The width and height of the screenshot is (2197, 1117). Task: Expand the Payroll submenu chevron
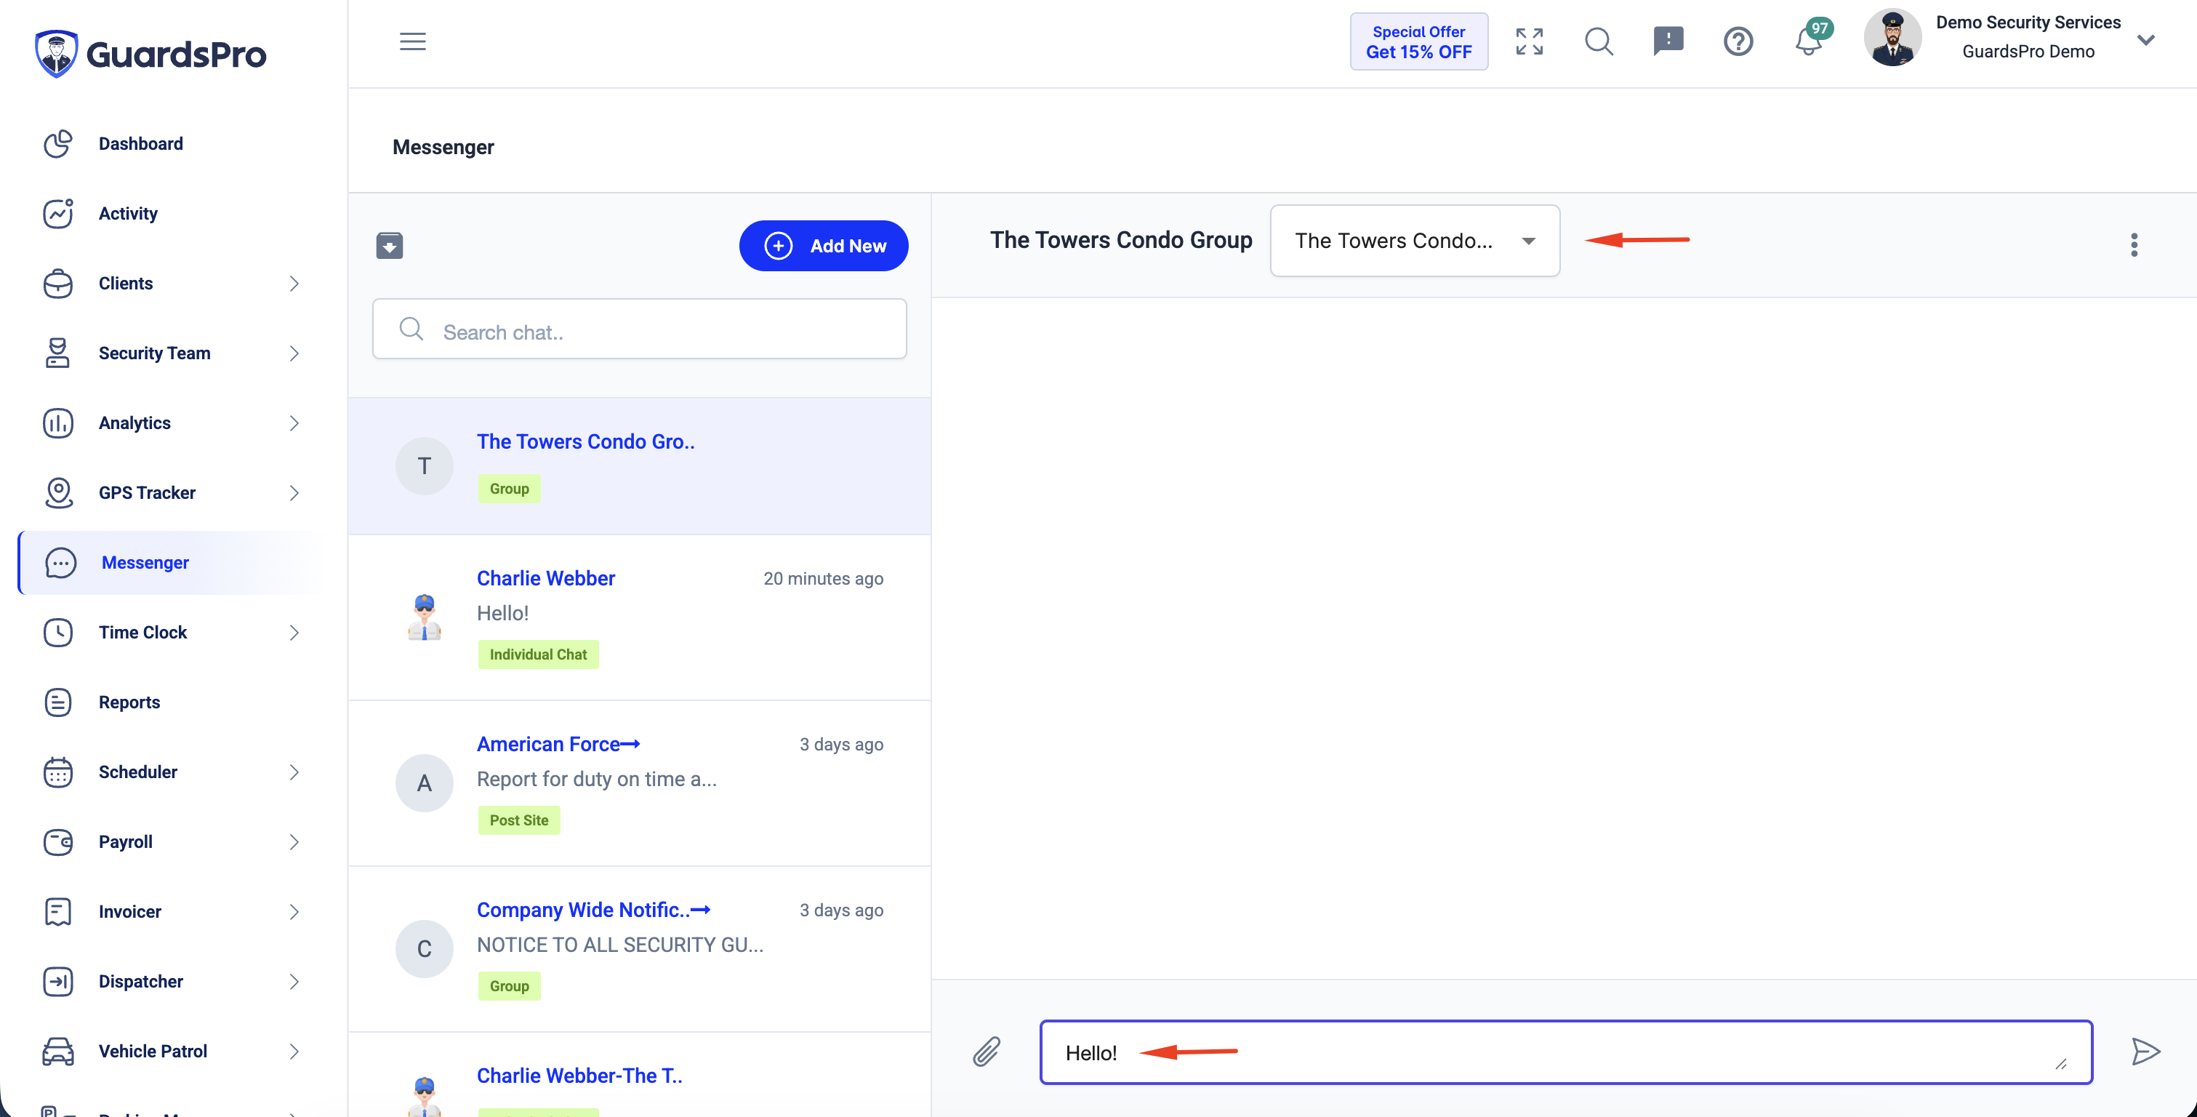[294, 842]
